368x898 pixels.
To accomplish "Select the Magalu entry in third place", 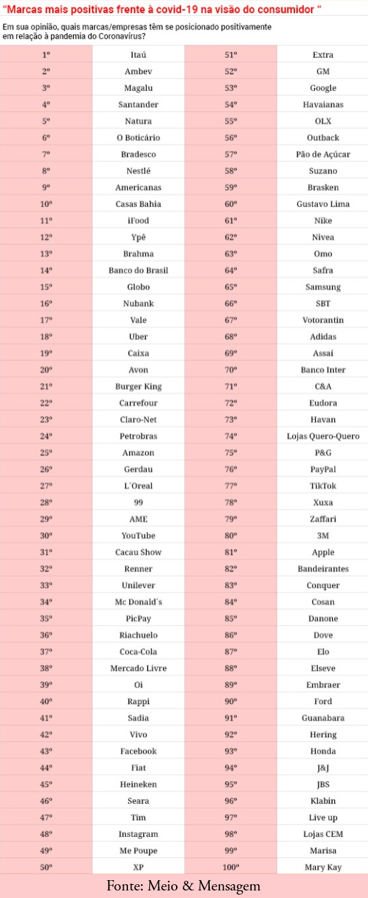I will pos(138,88).
